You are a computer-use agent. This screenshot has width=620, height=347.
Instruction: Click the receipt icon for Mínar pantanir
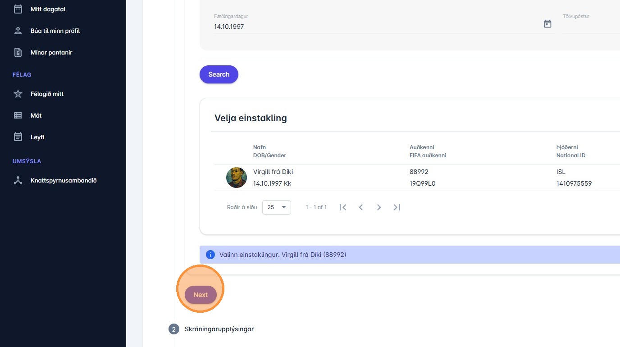[x=18, y=52]
